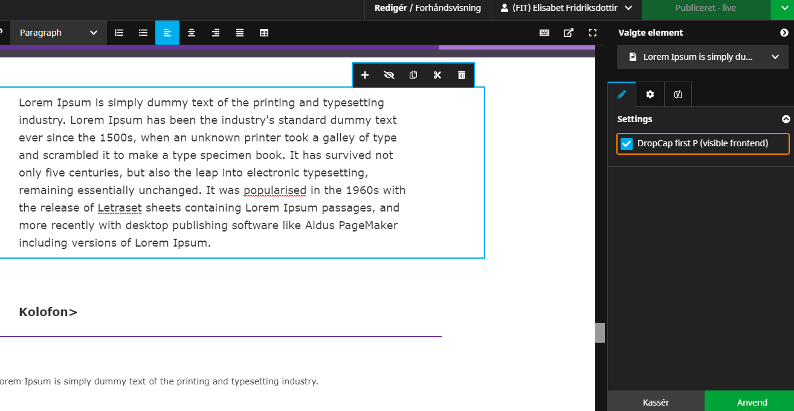Insert a table from the toolbar
The image size is (794, 411).
pos(264,33)
